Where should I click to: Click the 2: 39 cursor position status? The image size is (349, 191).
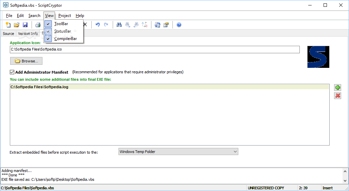[x=303, y=188]
